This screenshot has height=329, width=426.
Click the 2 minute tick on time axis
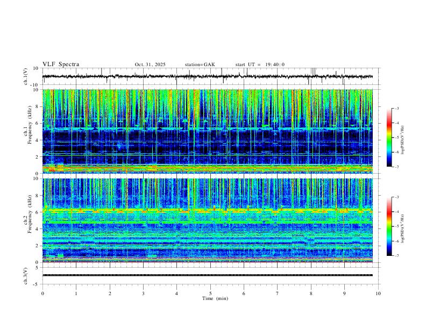(x=110, y=294)
